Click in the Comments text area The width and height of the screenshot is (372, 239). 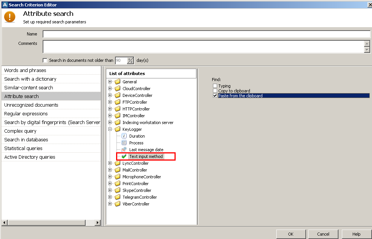click(x=203, y=46)
